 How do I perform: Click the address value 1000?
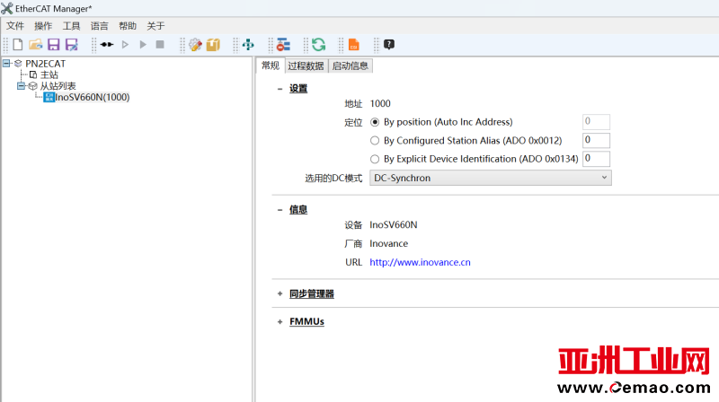(380, 104)
